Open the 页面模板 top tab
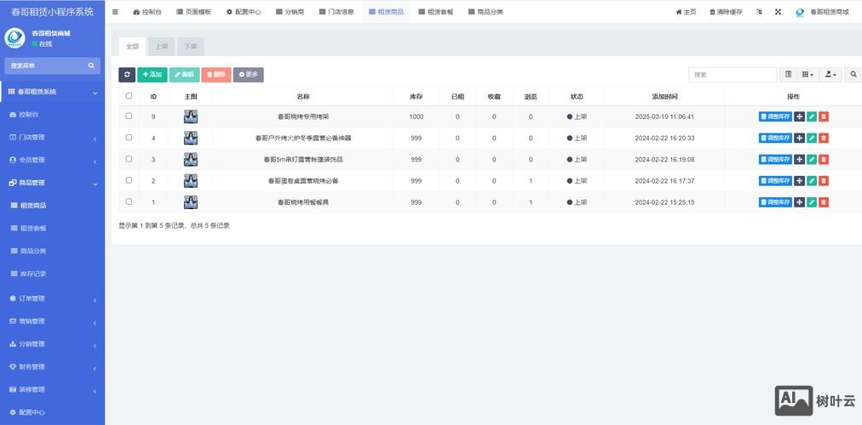The image size is (862, 425). [x=193, y=12]
